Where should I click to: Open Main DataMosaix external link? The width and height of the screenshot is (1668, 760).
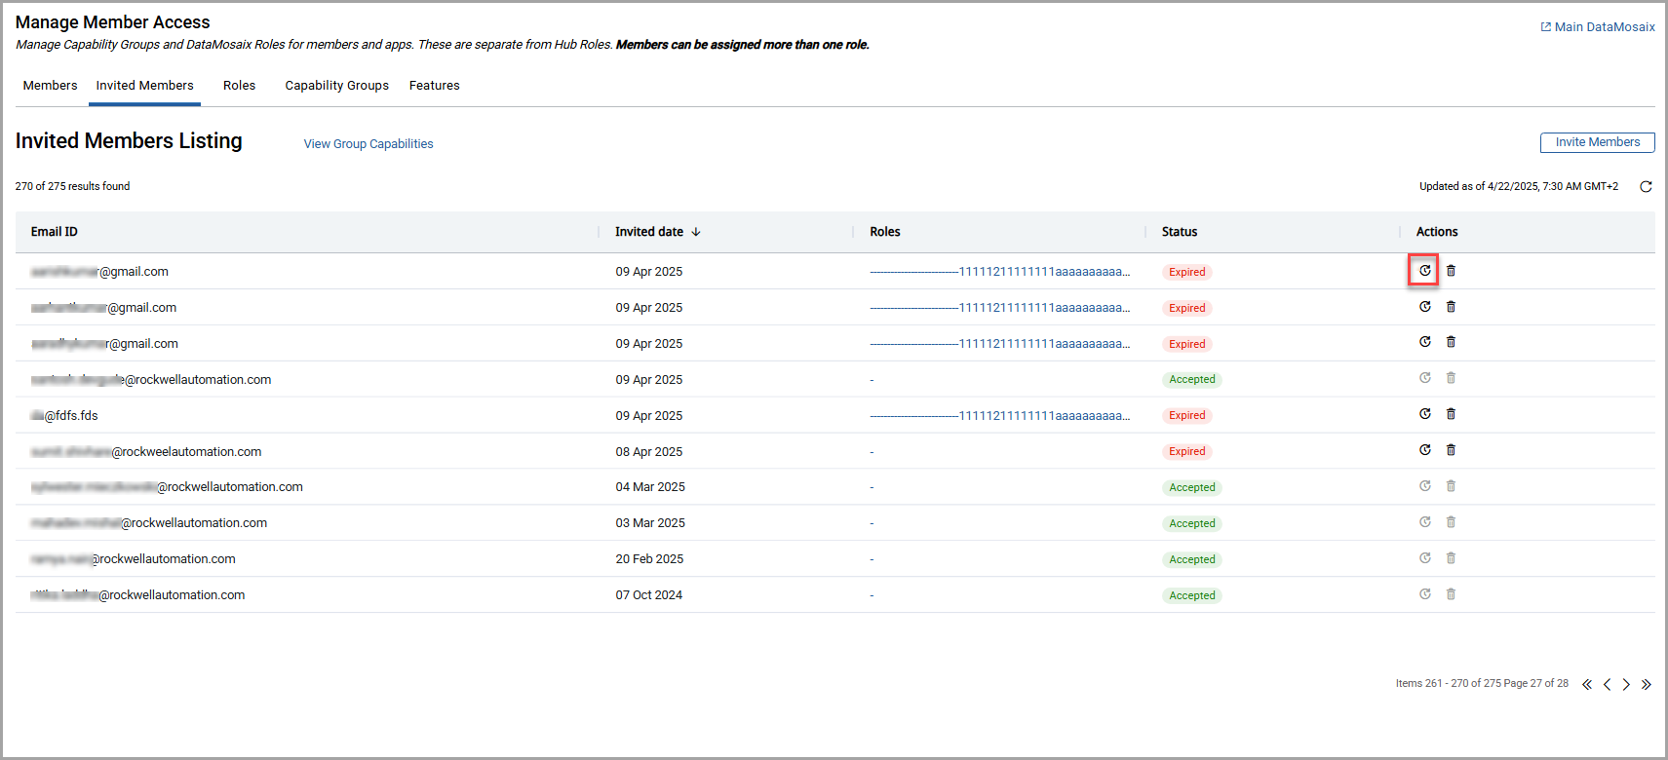1598,27
